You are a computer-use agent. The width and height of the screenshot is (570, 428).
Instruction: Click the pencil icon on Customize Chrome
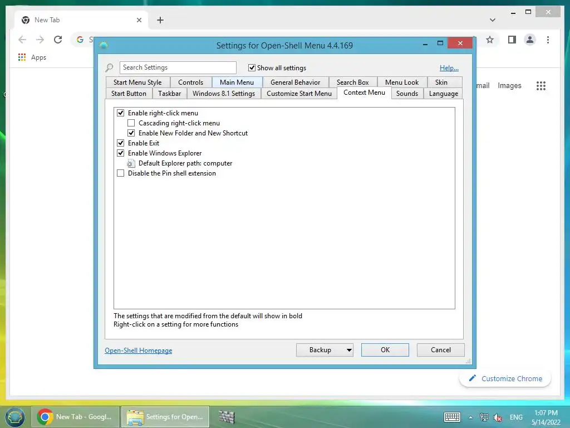pyautogui.click(x=472, y=378)
